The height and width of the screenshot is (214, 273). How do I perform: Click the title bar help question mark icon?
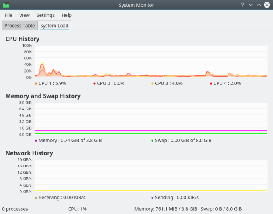coord(242,5)
